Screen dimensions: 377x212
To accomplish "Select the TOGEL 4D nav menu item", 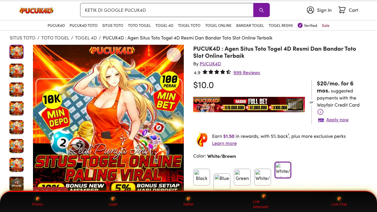I will click(164, 25).
